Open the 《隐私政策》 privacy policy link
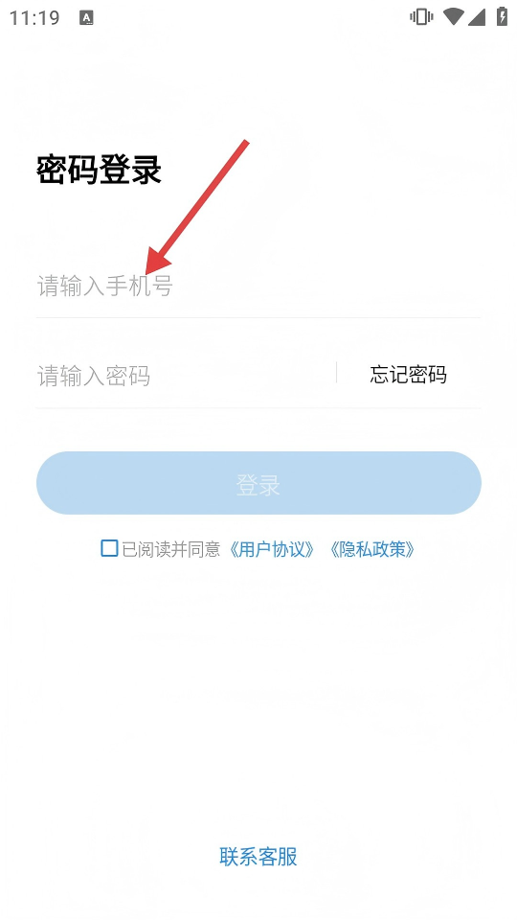This screenshot has width=517, height=920. pyautogui.click(x=371, y=549)
